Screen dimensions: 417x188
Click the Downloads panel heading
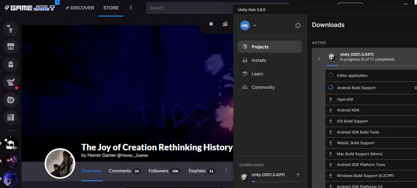point(328,25)
